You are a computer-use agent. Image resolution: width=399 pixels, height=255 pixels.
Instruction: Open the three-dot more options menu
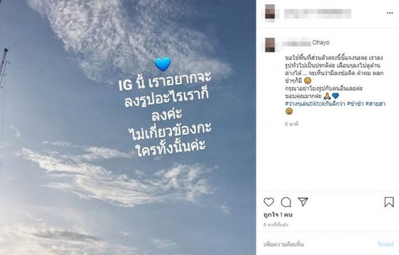tap(390, 13)
